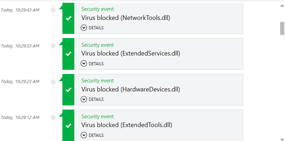Expand details chevron for NetworkTools.dll event
The height and width of the screenshot is (141, 285).
pyautogui.click(x=84, y=28)
